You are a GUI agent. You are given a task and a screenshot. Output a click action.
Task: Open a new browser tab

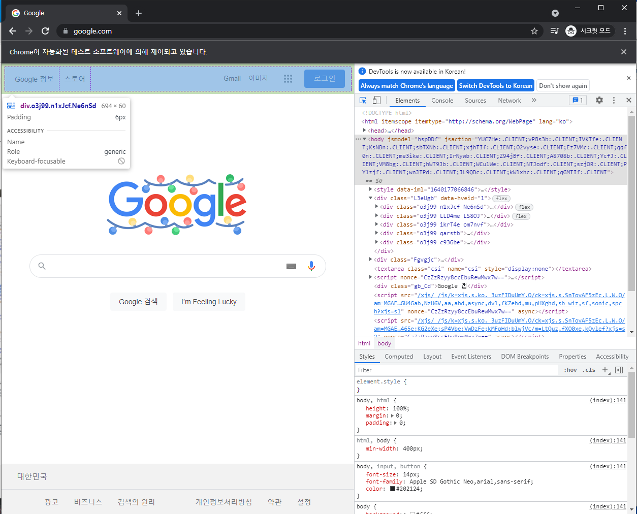139,13
